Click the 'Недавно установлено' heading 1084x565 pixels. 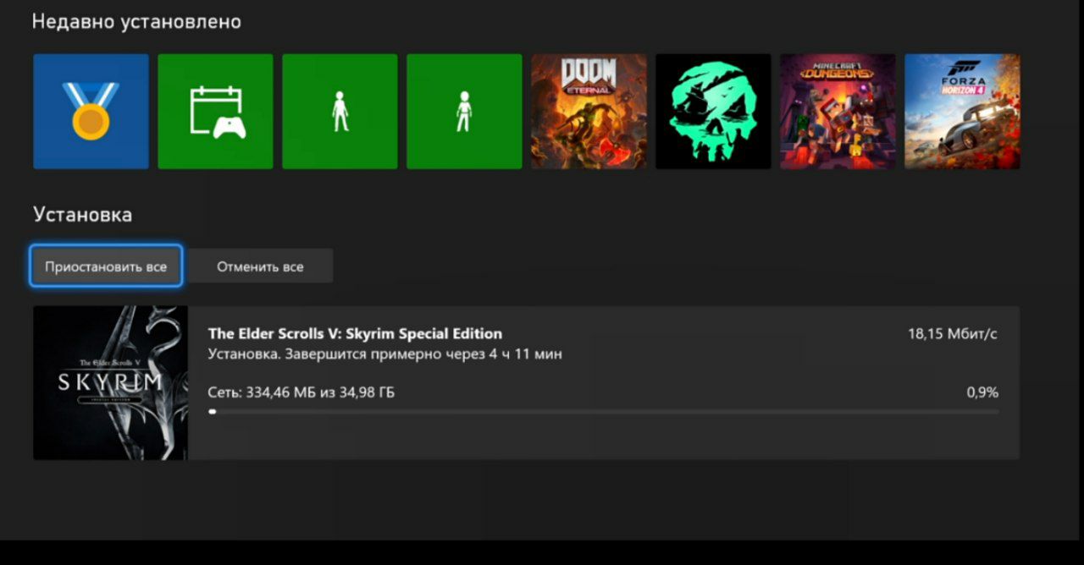coord(136,22)
